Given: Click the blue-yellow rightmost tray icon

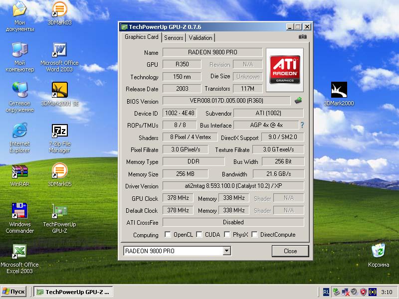Looking at the screenshot, I should [372, 292].
